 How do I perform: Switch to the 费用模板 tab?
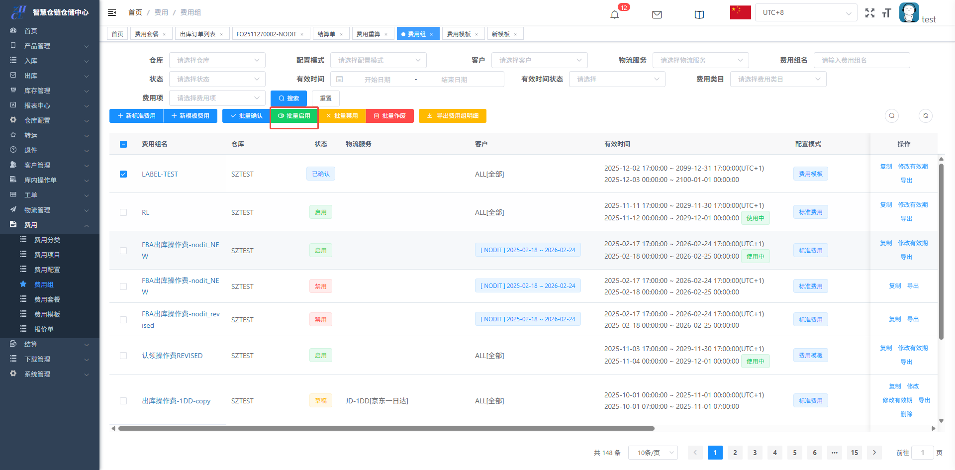(x=459, y=34)
